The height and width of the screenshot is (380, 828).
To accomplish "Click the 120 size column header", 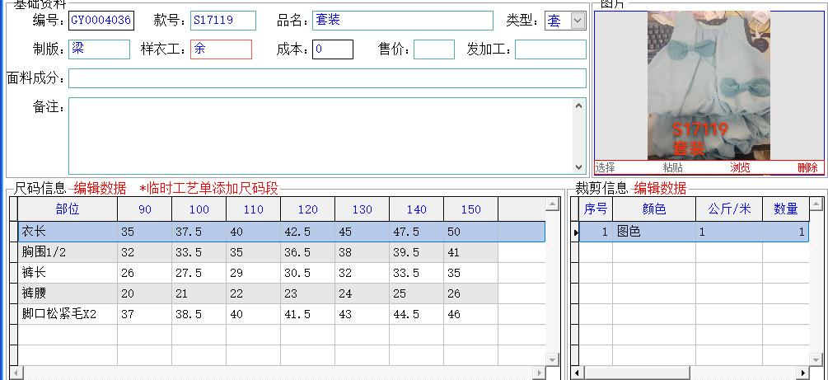I will click(x=308, y=209).
